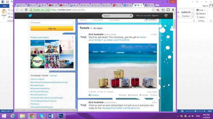Open Have an account Sign in dropdown

(147, 16)
